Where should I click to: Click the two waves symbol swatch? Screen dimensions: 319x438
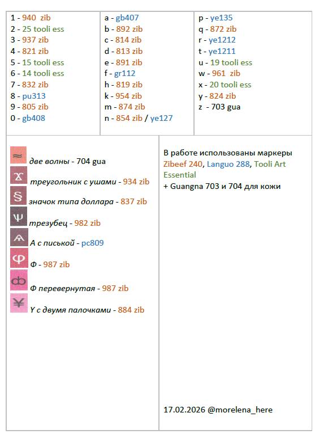18,155
